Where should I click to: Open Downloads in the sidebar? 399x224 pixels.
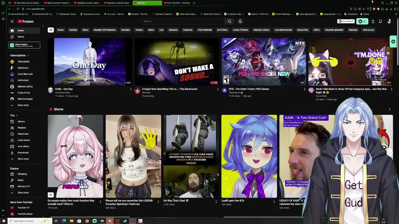tap(24, 152)
